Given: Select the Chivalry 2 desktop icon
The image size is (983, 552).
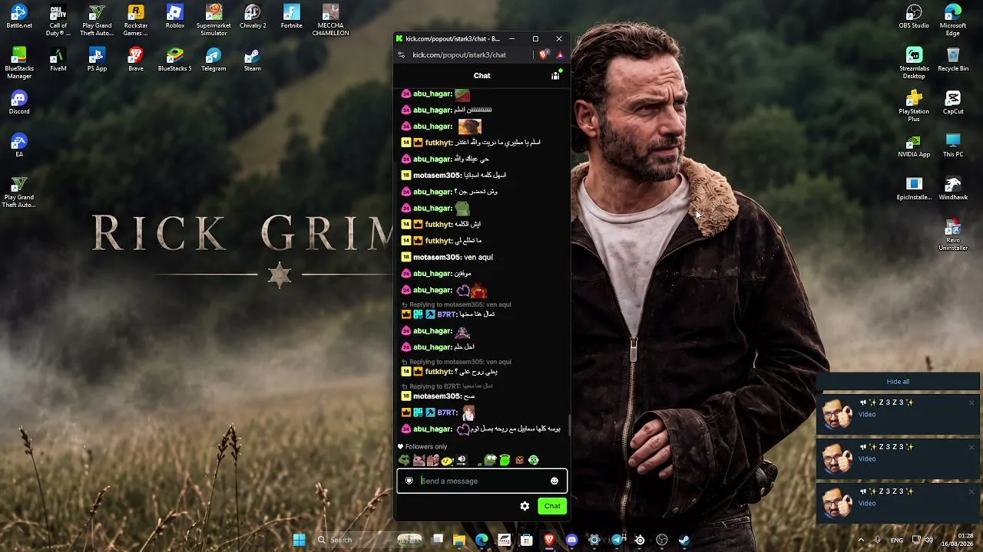Looking at the screenshot, I should (253, 18).
